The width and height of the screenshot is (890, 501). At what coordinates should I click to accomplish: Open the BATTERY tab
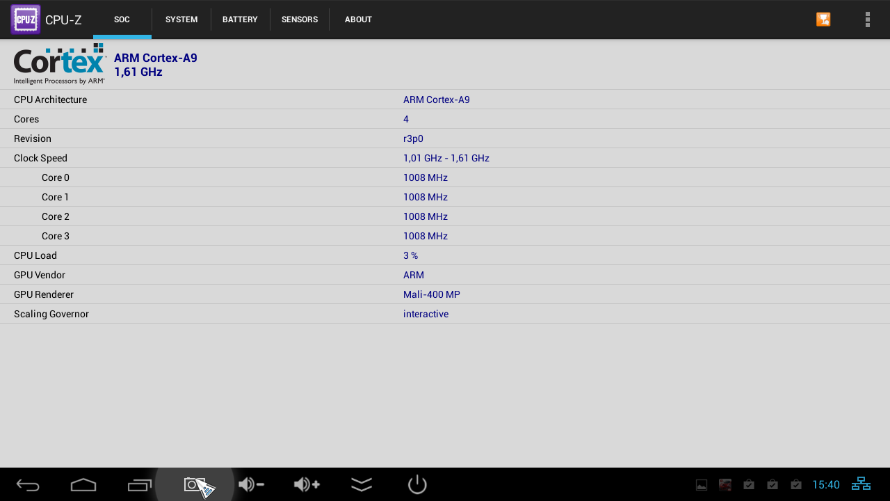pyautogui.click(x=240, y=19)
